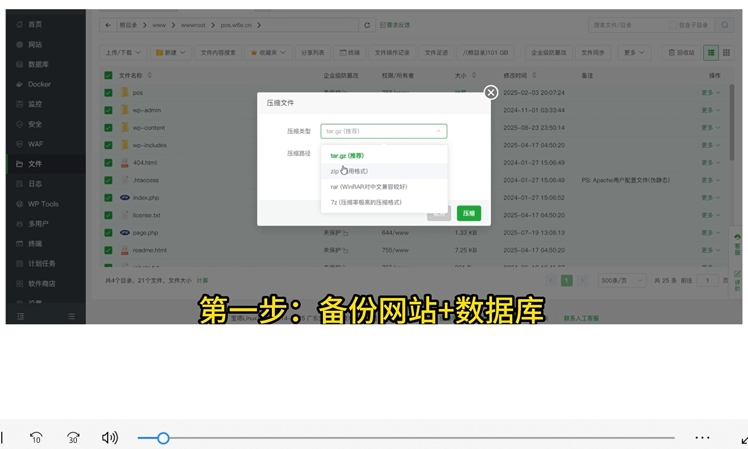The image size is (748, 449).
Task: Skip back 10 seconds in video
Action: pos(36,438)
